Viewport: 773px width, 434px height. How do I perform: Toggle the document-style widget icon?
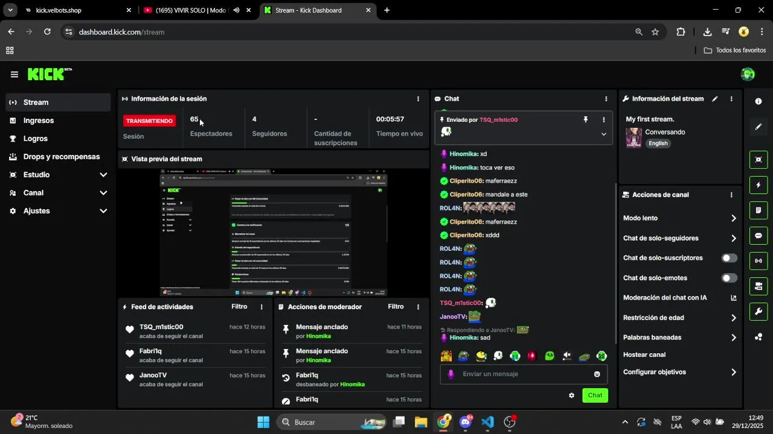[759, 210]
